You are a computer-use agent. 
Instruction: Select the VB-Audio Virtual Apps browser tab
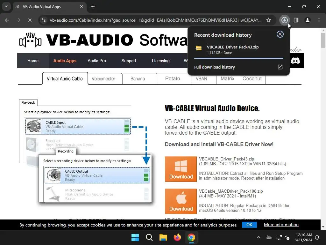(x=49, y=6)
